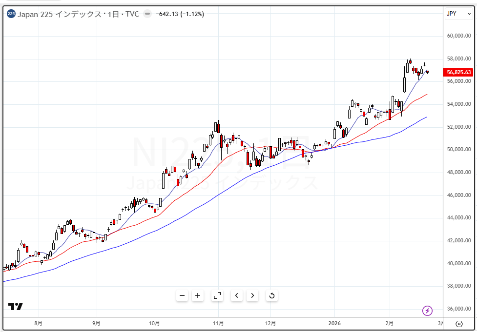The width and height of the screenshot is (477, 332).
Task: Click the 11月 label on time axis
Action: click(219, 323)
